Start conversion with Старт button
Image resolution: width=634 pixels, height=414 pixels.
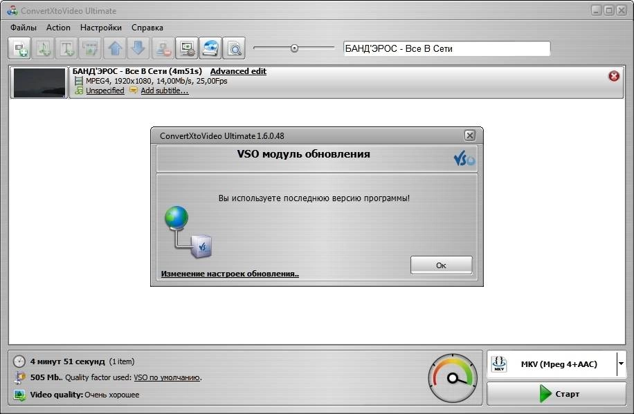pos(556,393)
